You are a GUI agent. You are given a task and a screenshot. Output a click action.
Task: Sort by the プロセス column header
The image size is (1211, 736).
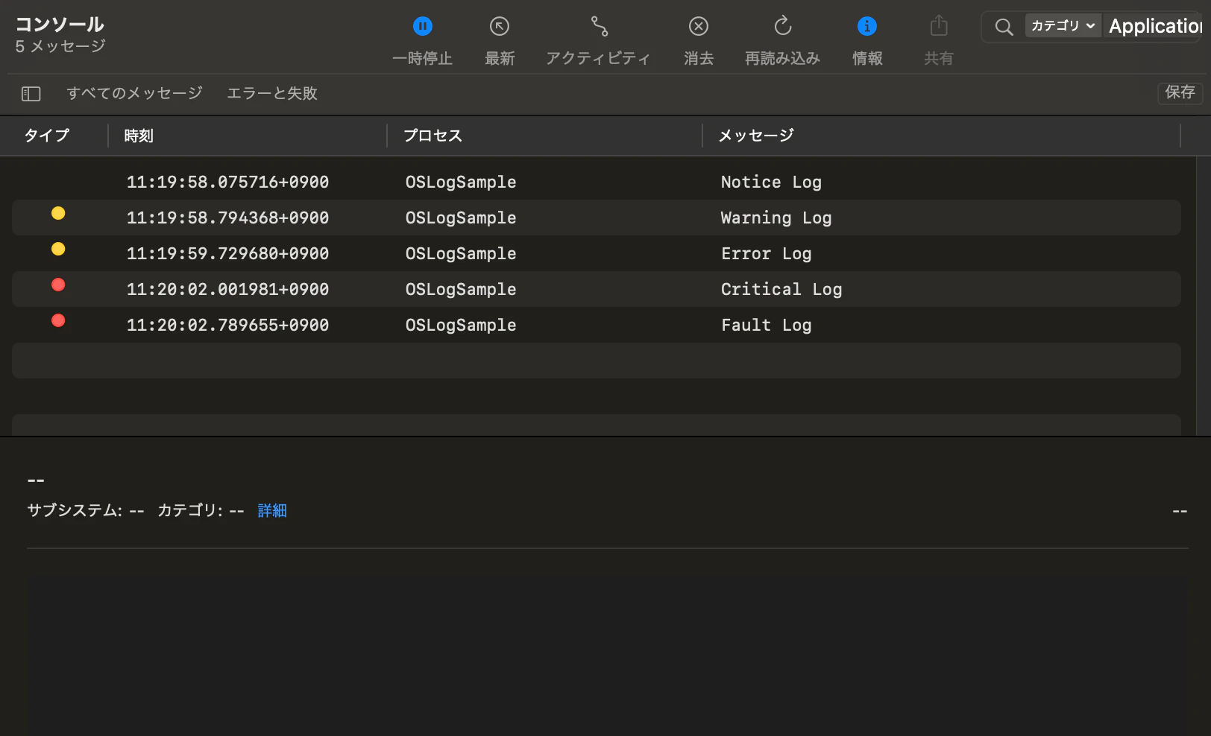tap(432, 136)
